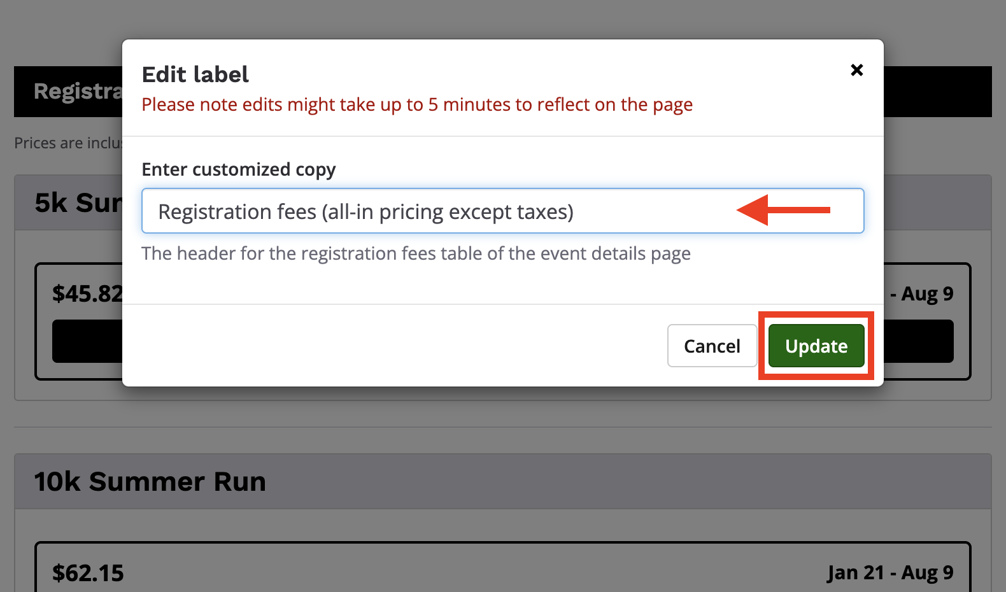Viewport: 1006px width, 592px height.
Task: Click the Jan 21 - Aug 9 date range
Action: [889, 573]
